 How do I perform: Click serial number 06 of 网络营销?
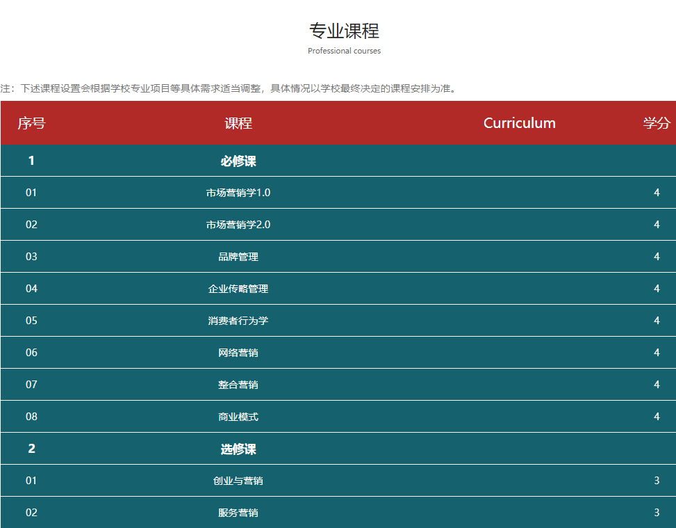tap(31, 352)
